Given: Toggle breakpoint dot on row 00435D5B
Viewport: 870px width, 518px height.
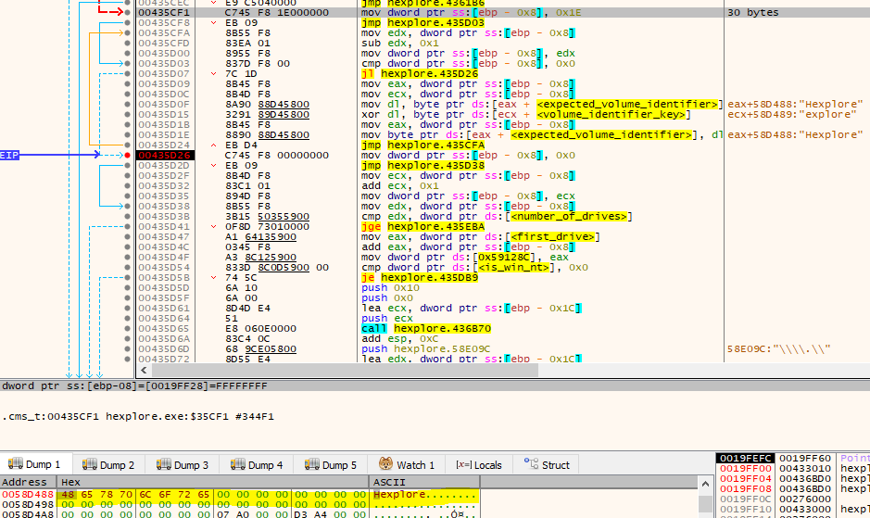Looking at the screenshot, I should (128, 278).
